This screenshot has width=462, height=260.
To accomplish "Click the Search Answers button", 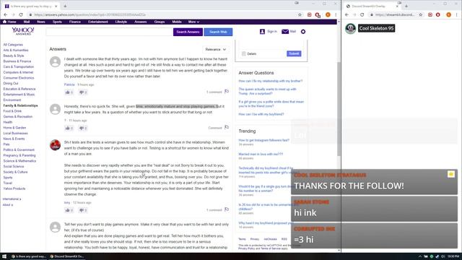I will pos(188,32).
